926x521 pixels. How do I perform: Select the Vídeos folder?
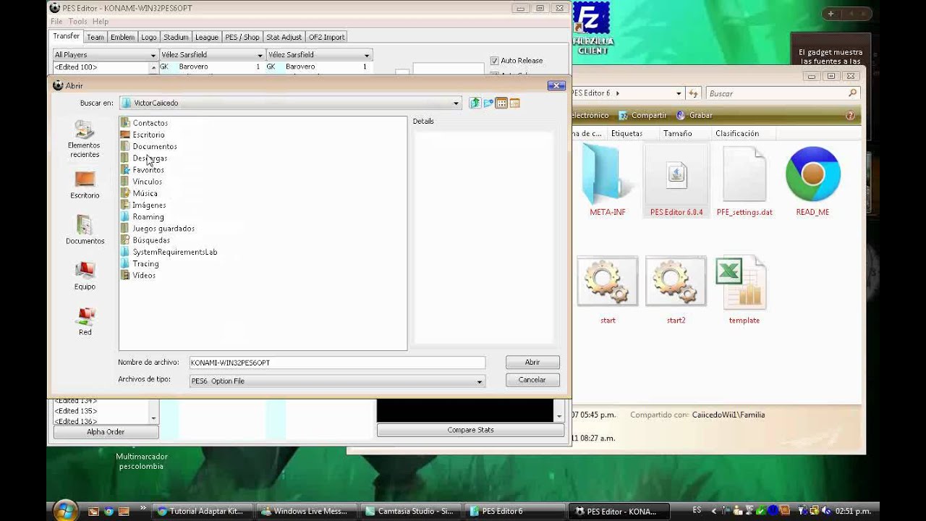[138, 275]
